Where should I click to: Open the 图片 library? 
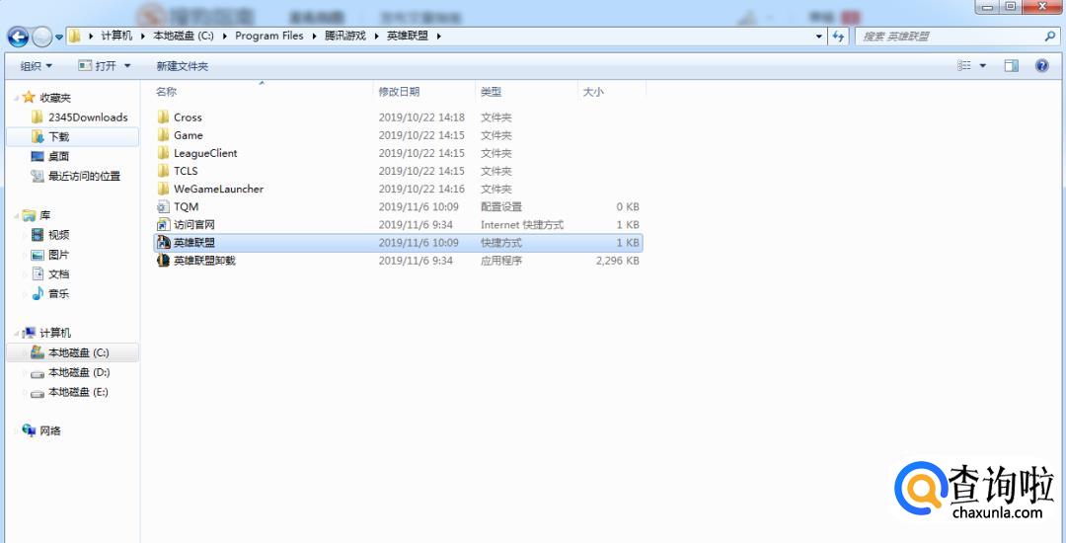58,255
